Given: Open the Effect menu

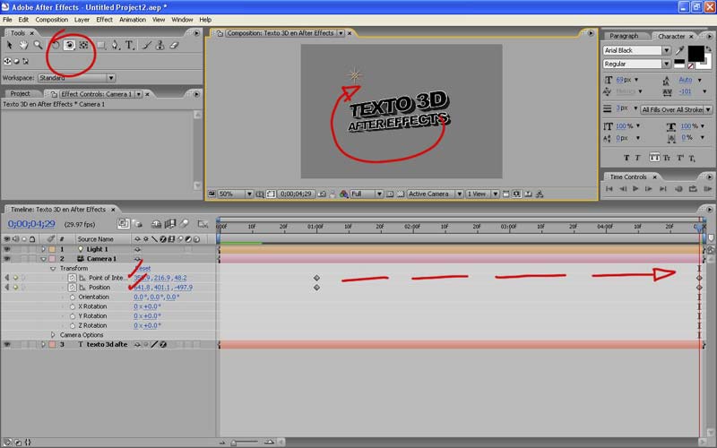Looking at the screenshot, I should tap(104, 20).
